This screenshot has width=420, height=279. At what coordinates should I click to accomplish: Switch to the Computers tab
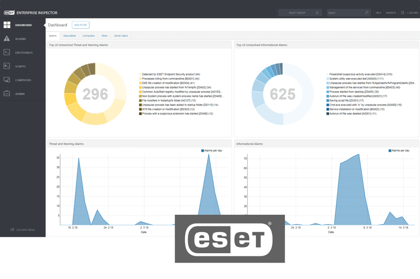point(89,36)
